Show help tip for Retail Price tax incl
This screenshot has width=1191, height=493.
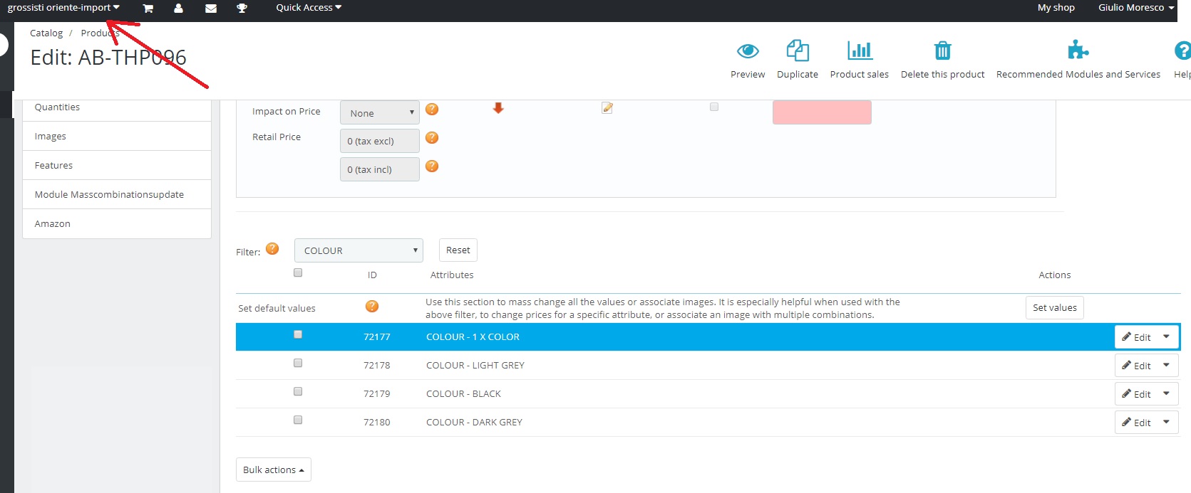[432, 166]
